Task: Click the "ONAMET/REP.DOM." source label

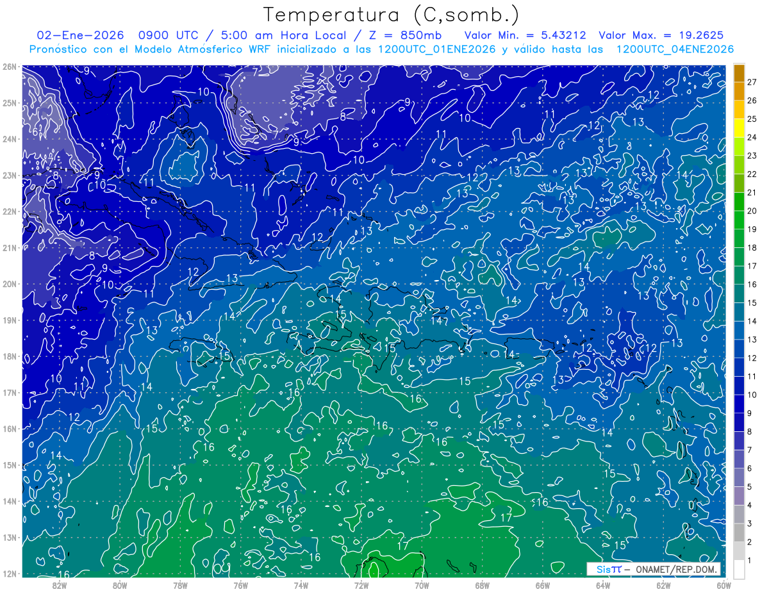Action: point(676,569)
